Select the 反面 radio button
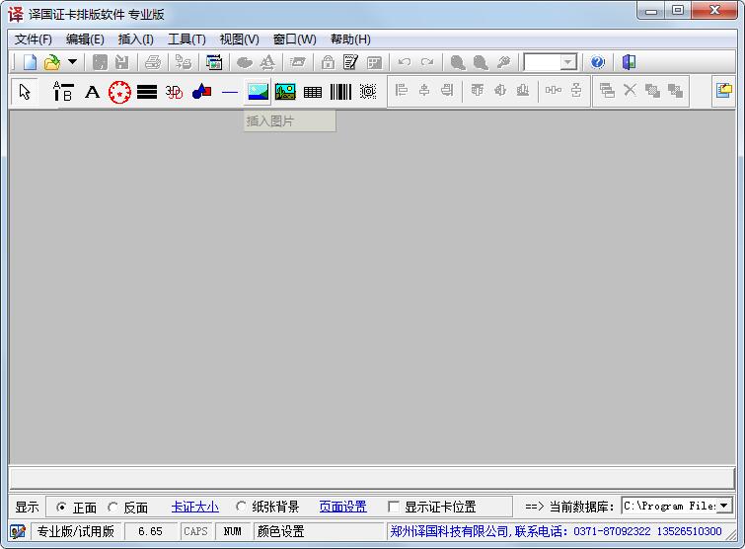Image resolution: width=745 pixels, height=549 pixels. tap(113, 508)
